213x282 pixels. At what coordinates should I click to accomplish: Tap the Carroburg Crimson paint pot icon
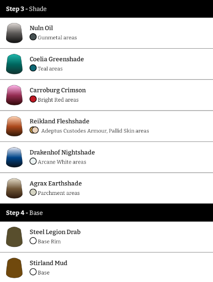14,95
